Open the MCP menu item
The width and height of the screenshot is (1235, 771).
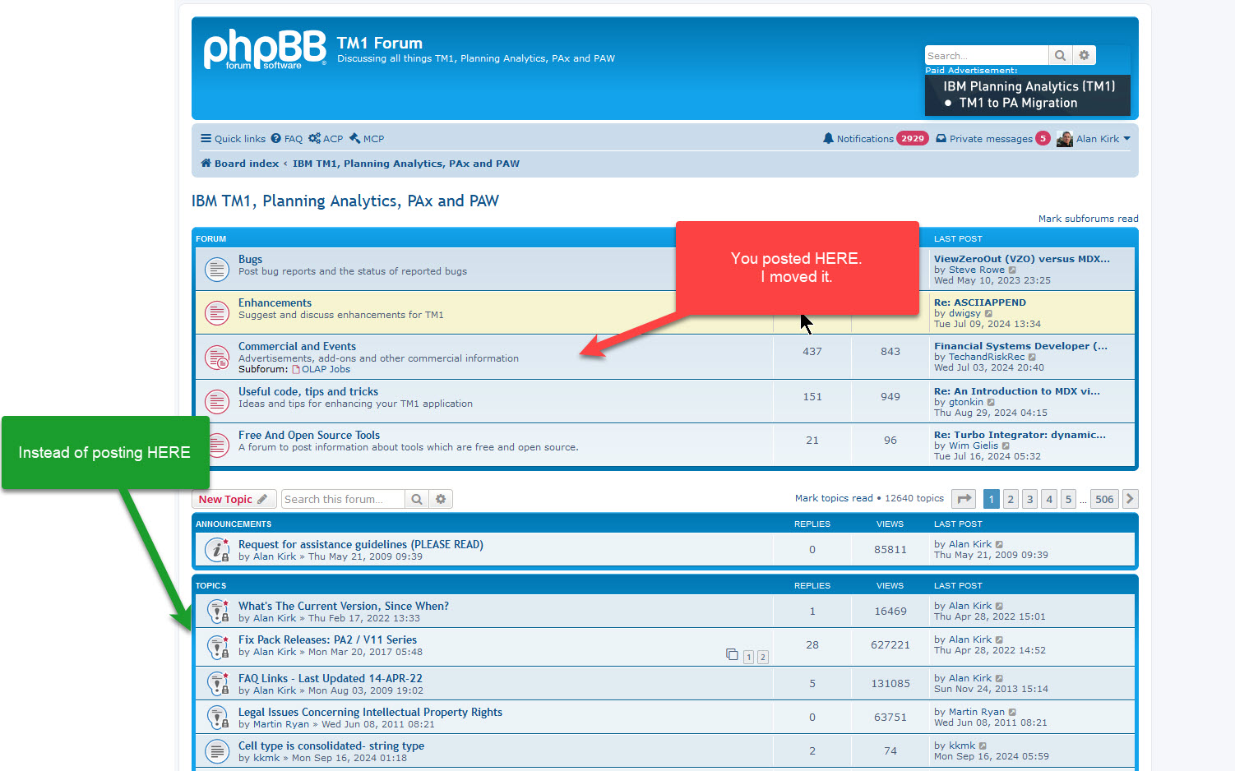coord(367,139)
